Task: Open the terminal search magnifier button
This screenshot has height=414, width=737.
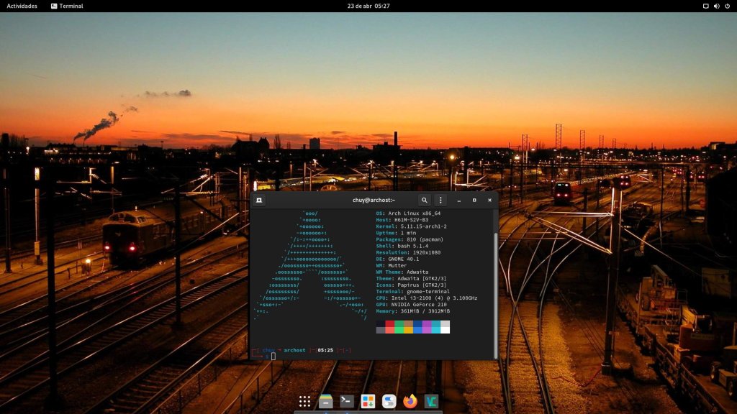Action: 425,200
